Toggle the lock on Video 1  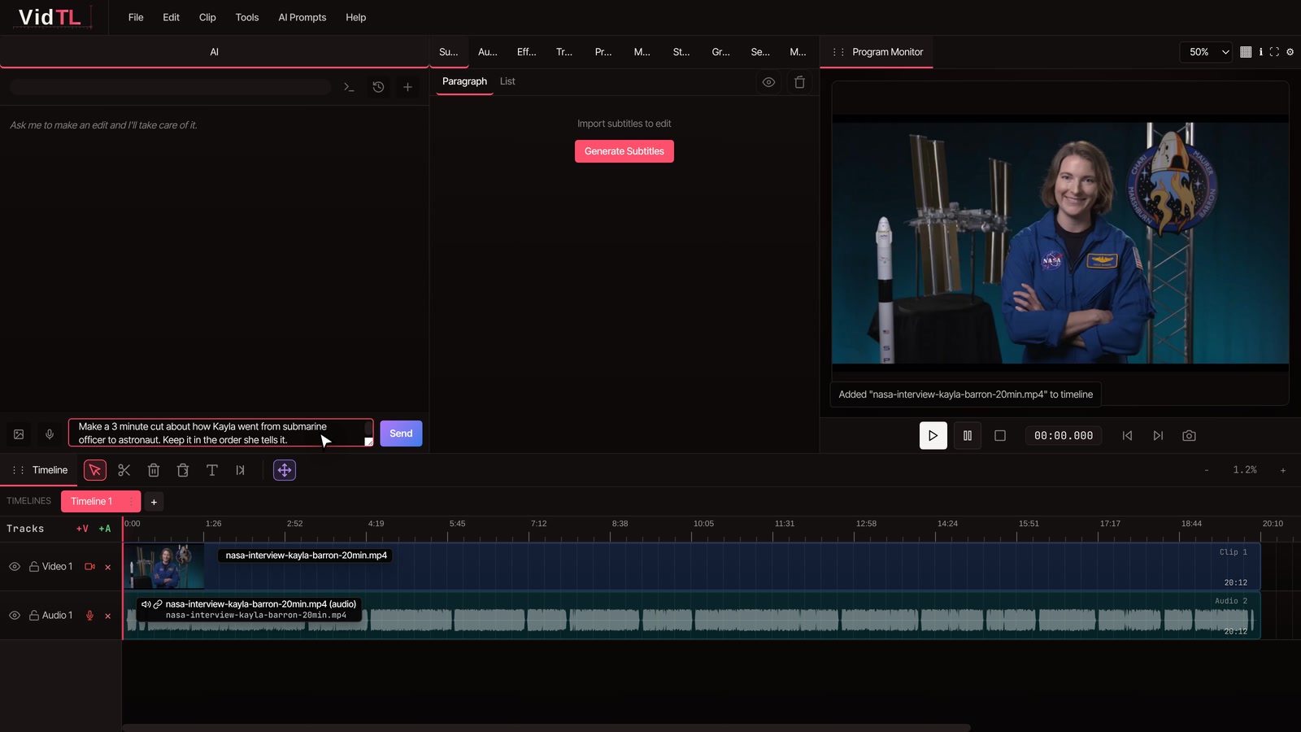(34, 567)
